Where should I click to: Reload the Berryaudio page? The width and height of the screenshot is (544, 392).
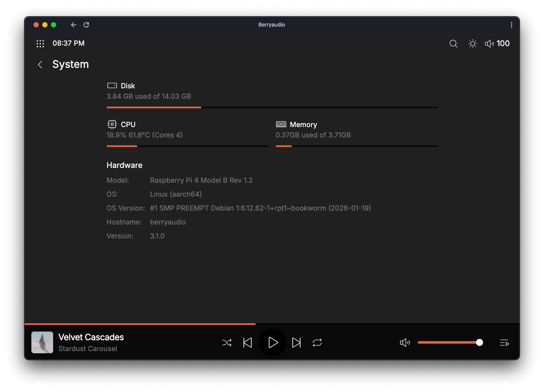click(x=86, y=25)
